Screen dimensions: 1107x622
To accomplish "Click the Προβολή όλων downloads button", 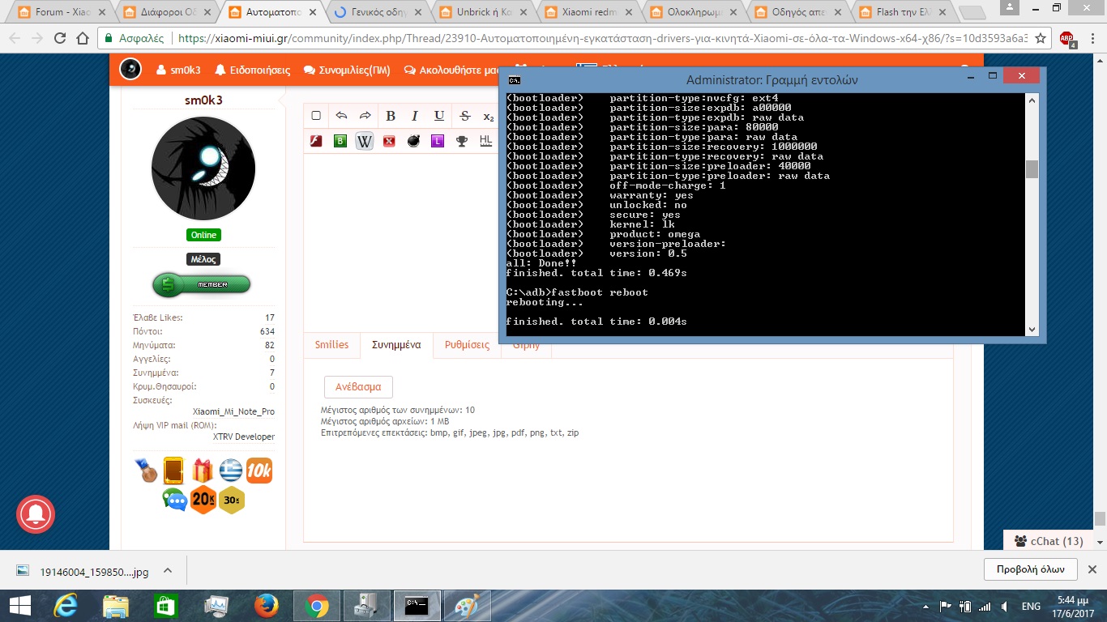I will (1030, 569).
